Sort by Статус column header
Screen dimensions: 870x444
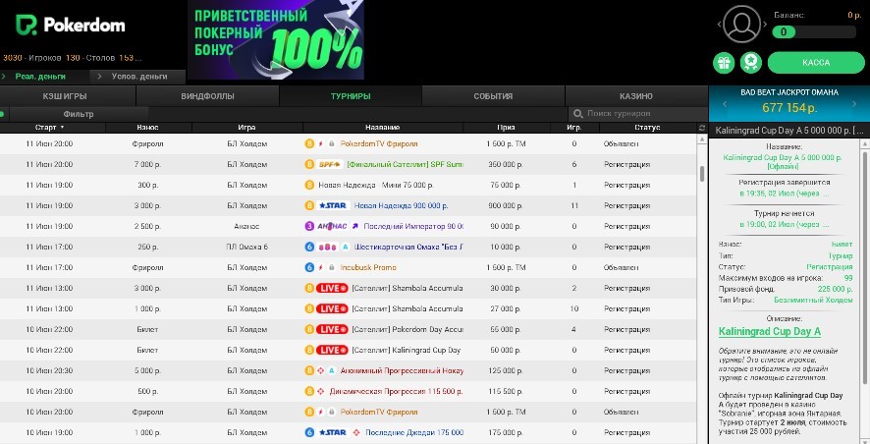click(x=647, y=128)
